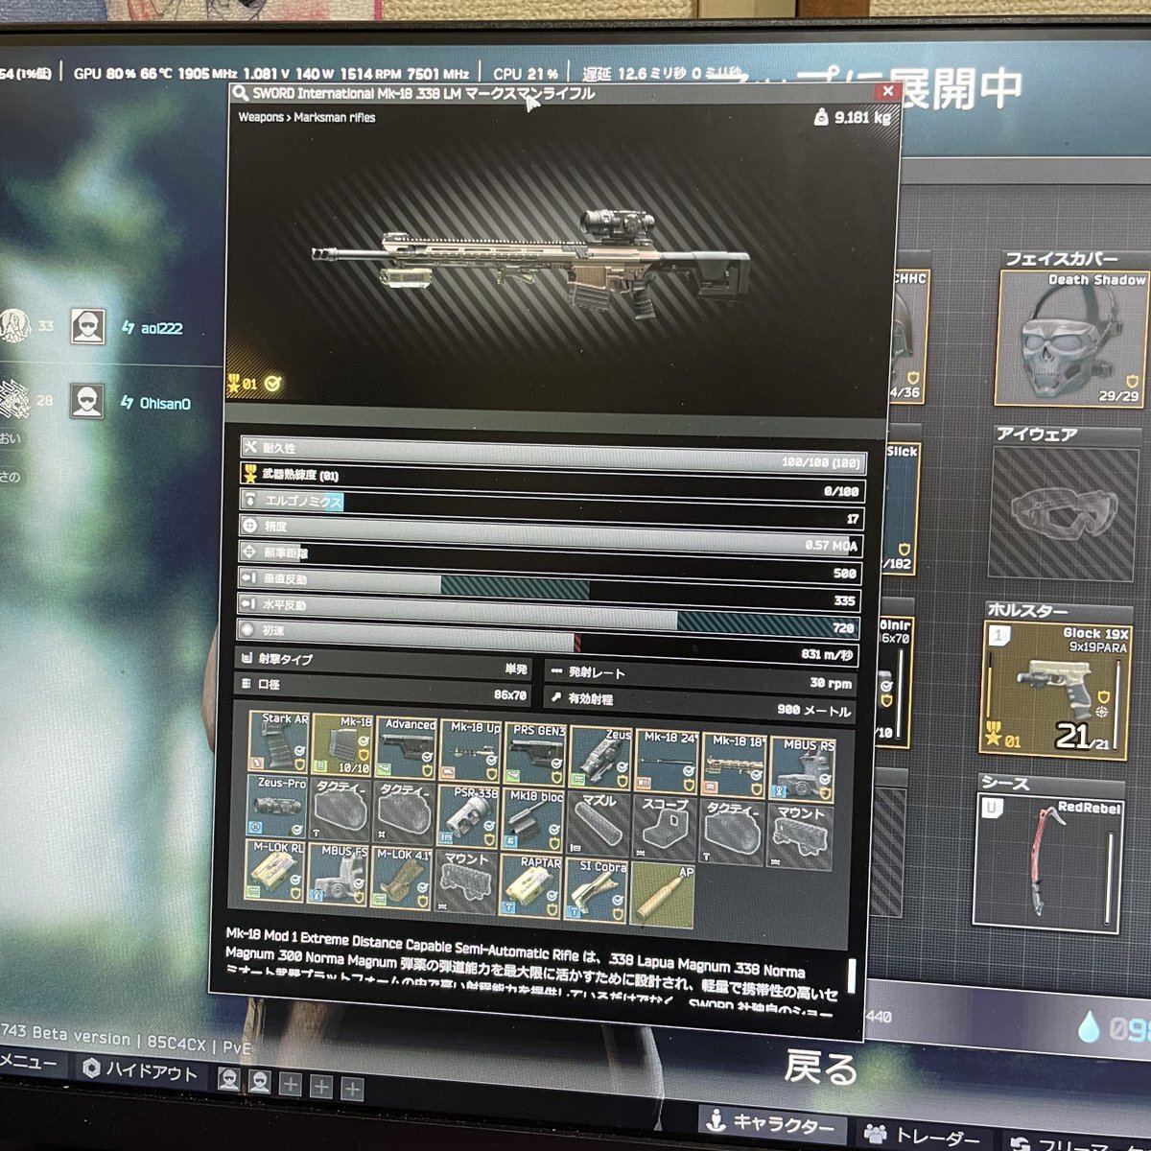Click the empty tactical slot beside スコープ slot
Screen dimensions: 1151x1151
tap(732, 830)
